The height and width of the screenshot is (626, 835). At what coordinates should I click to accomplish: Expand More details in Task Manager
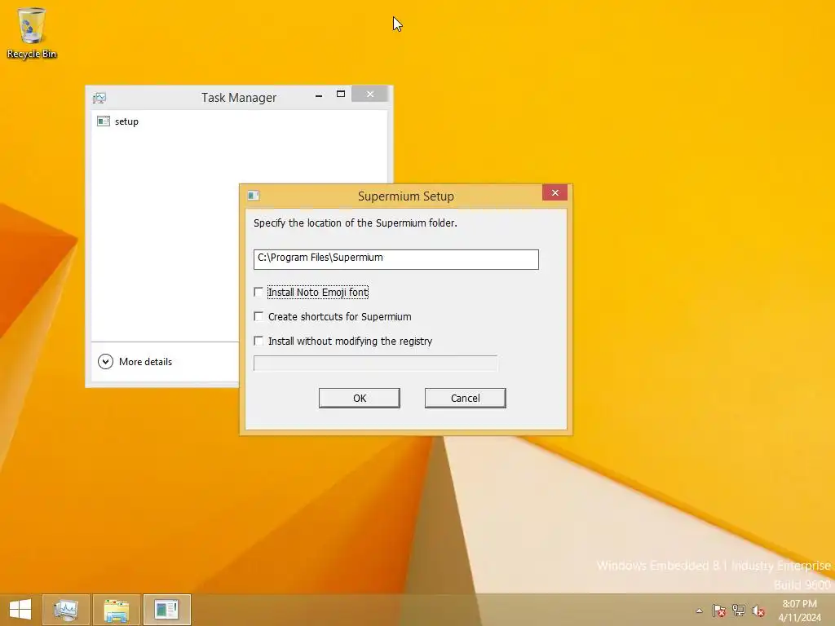[135, 361]
